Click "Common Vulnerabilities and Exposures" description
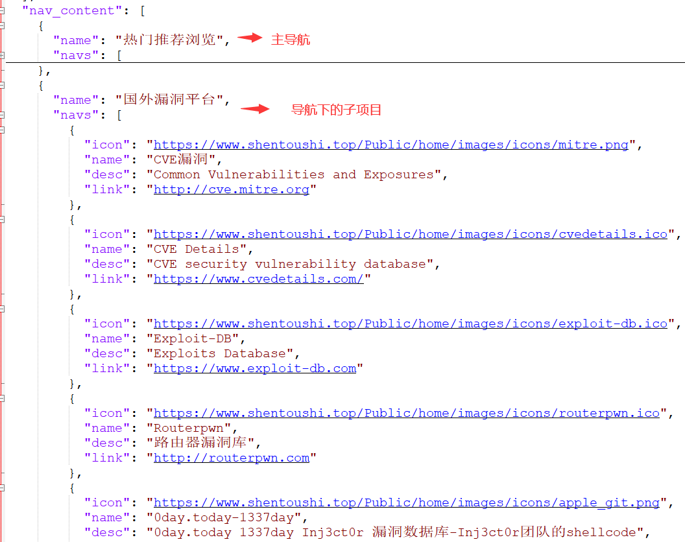Screen dimensions: 685x542 (294, 174)
